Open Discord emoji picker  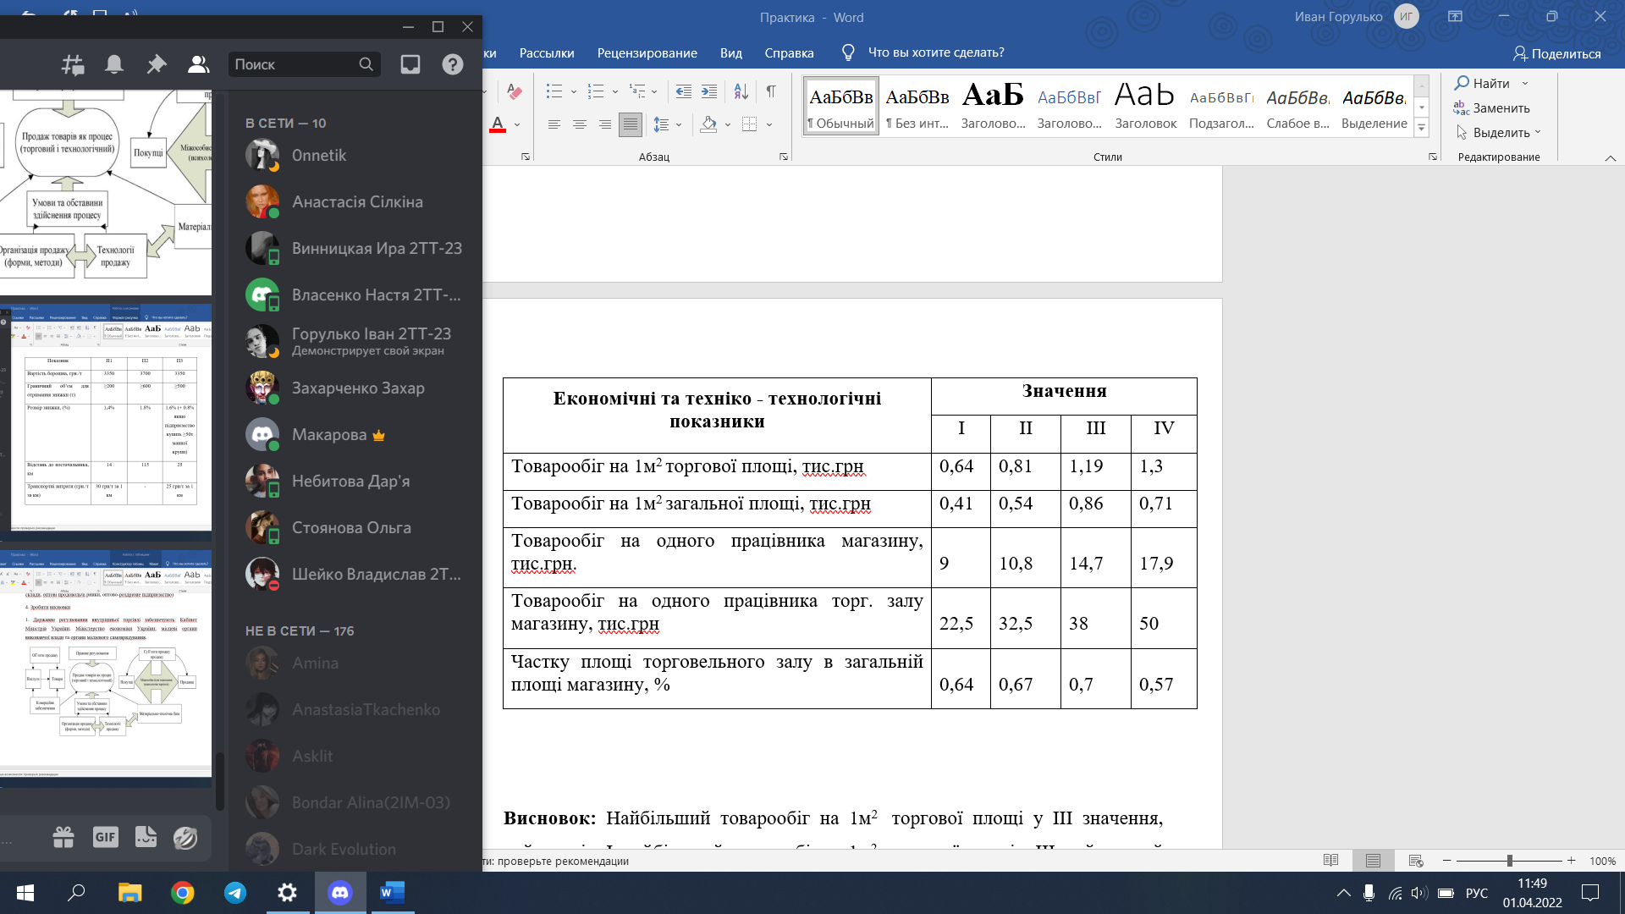coord(185,837)
